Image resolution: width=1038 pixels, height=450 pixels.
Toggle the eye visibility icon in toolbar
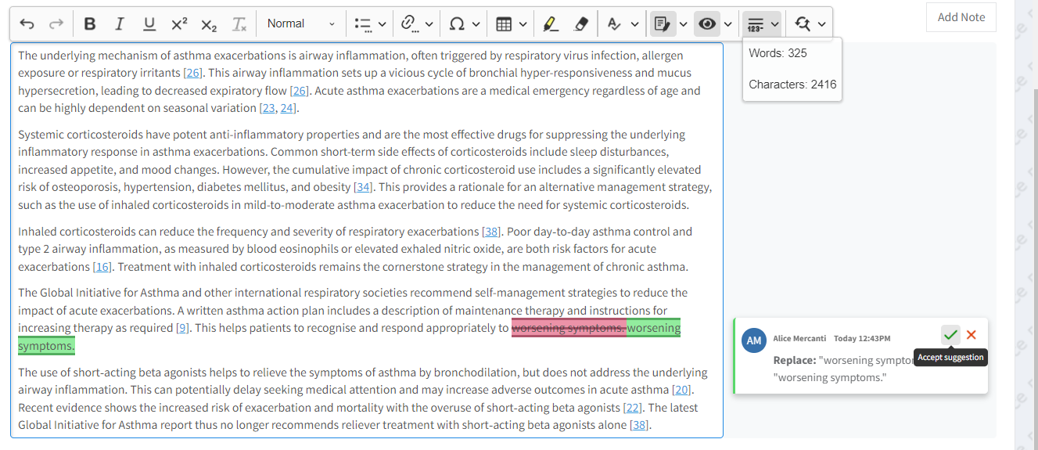(708, 24)
